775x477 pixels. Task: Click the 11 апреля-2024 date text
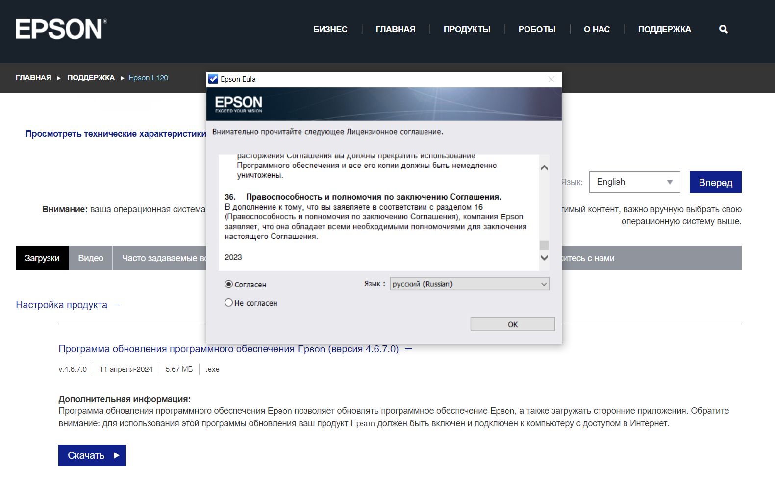click(126, 369)
